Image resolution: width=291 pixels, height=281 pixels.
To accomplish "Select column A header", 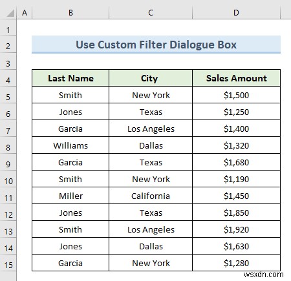I will (25, 13).
